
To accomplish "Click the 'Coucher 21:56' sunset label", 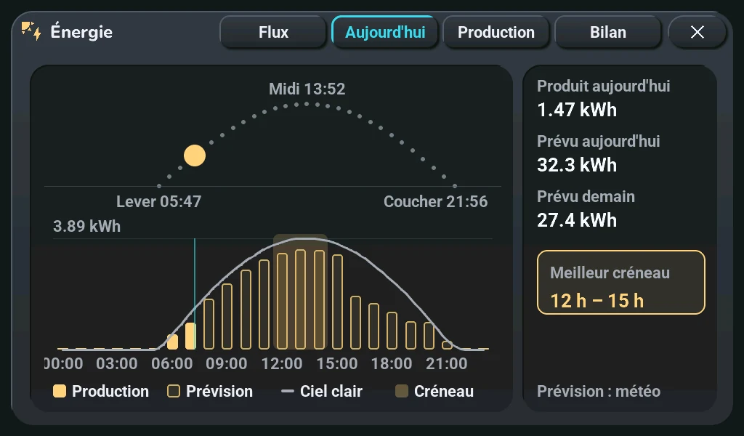I will point(436,201).
